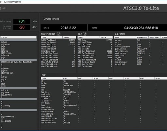The width and height of the screenshot is (167, 131).
Task: Click the PLP code_rate row
Action: [104, 96]
